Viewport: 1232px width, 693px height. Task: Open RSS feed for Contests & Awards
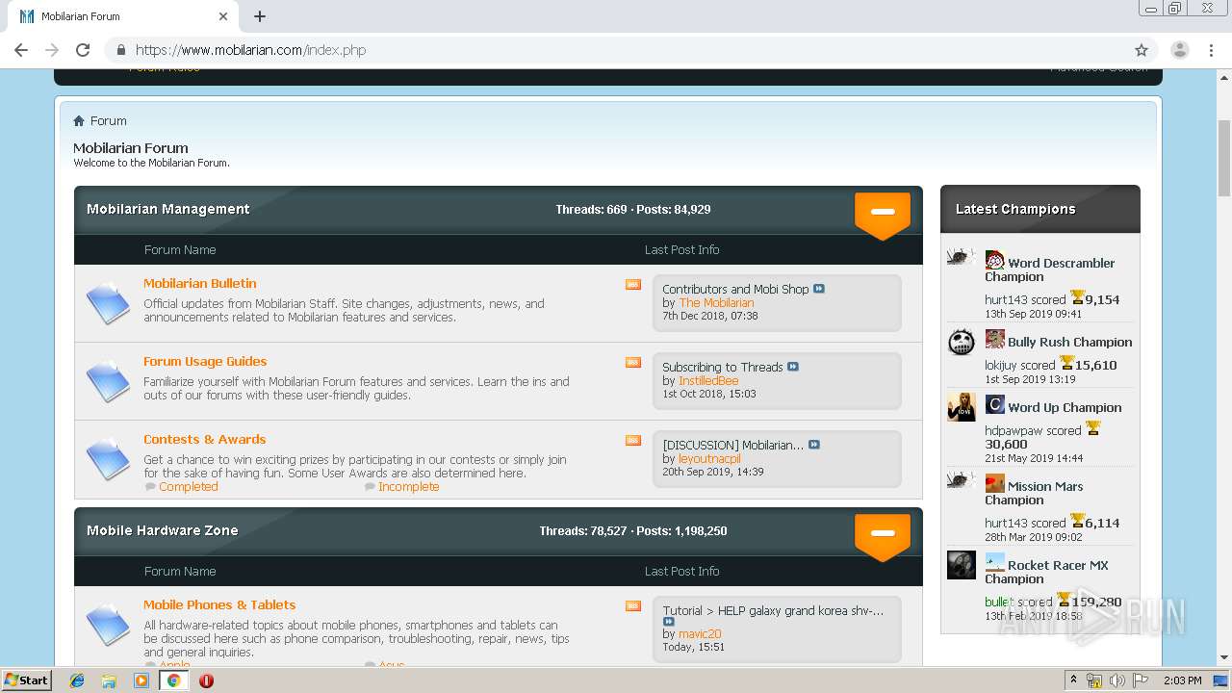click(633, 440)
